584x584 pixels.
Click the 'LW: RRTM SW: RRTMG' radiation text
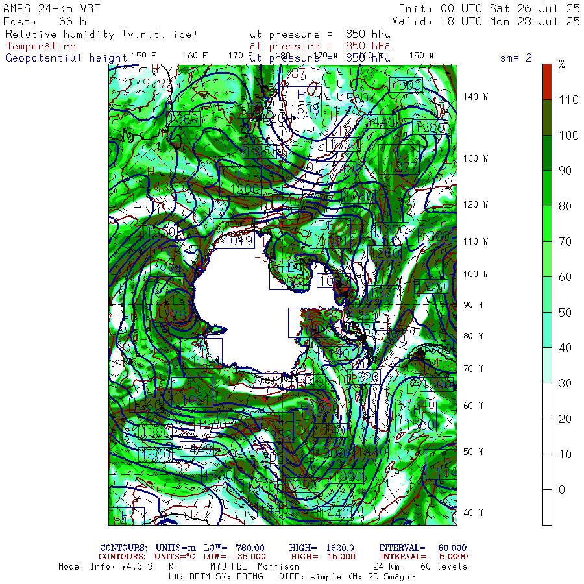[x=216, y=577]
